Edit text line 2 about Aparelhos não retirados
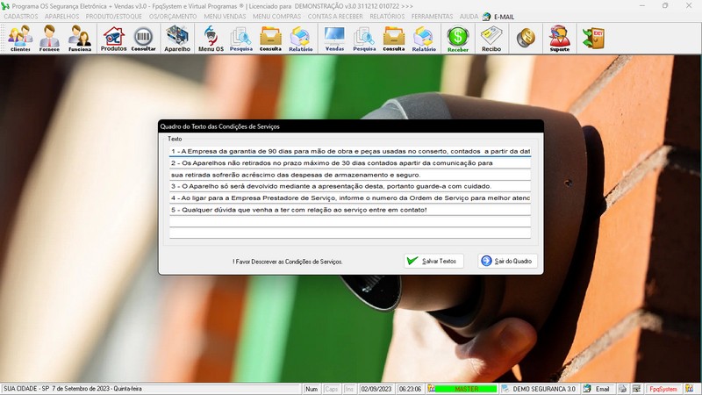The image size is (702, 395). point(350,163)
